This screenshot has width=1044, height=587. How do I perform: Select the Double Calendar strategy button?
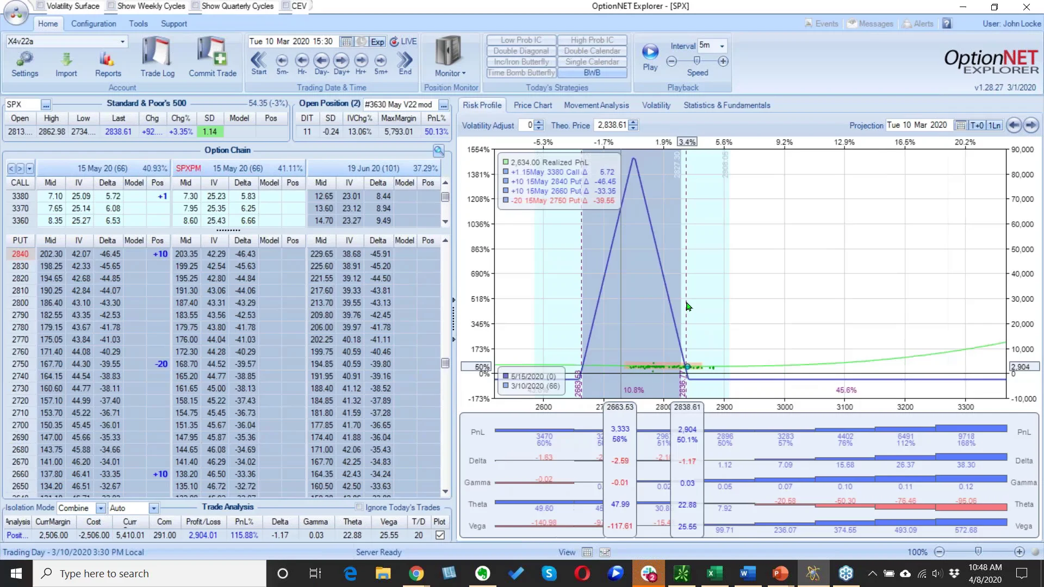[x=592, y=51]
